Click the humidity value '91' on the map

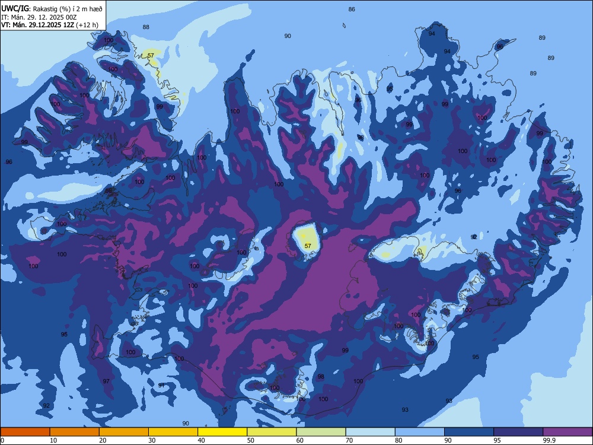tap(161, 385)
